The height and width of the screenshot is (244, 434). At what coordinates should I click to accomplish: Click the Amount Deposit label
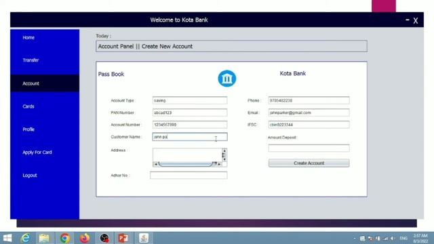point(282,138)
